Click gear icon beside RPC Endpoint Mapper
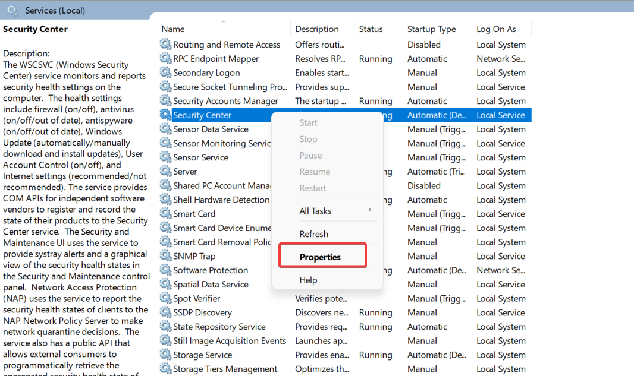Screen dimensions: 634x376 tap(165, 58)
